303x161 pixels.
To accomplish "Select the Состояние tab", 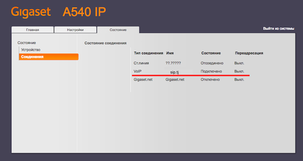I will coord(118,30).
